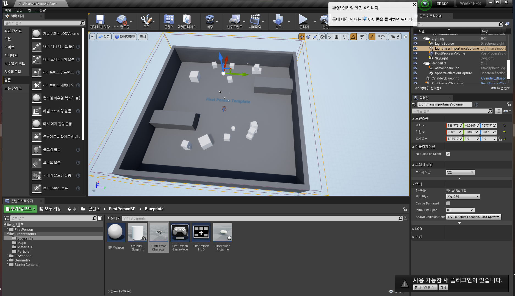Click the Perspective view mode button
The width and height of the screenshot is (515, 296).
(104, 37)
